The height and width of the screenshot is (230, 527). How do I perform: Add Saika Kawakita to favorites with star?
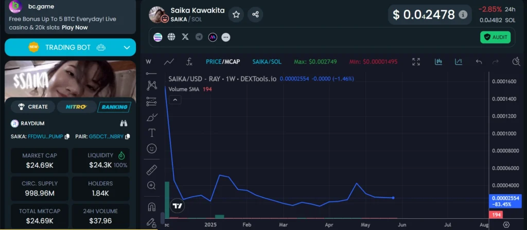236,14
